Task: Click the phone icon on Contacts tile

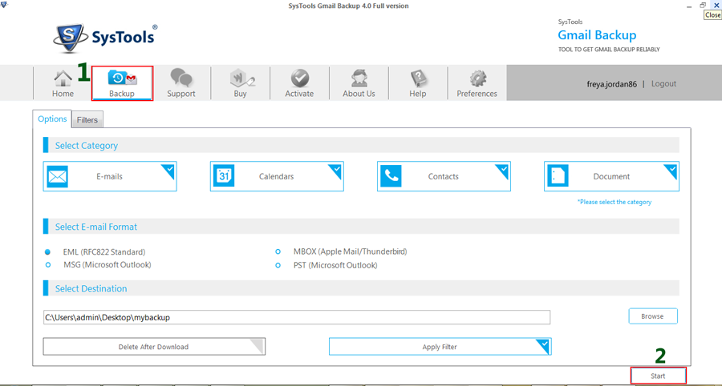Action: (x=391, y=176)
